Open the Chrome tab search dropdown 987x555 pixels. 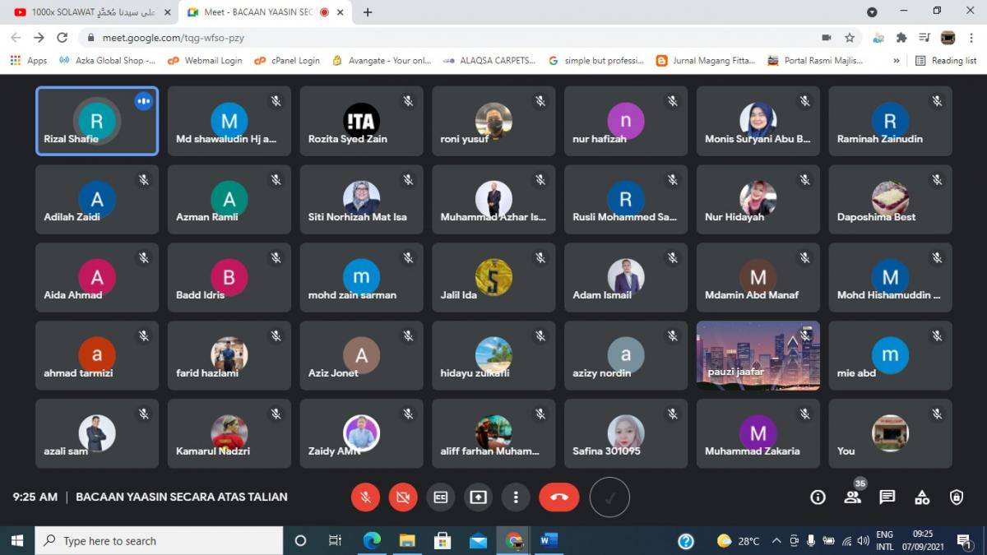pyautogui.click(x=872, y=12)
